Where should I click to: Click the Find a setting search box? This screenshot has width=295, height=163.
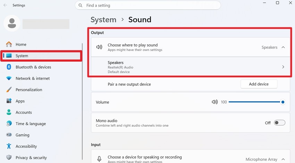click(x=148, y=6)
